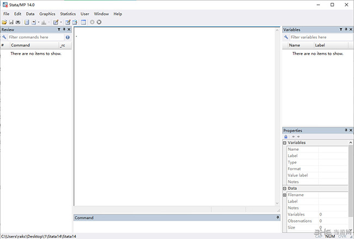
Task: Click the Properties panel vertical scrollbar thumb
Action: click(x=351, y=181)
